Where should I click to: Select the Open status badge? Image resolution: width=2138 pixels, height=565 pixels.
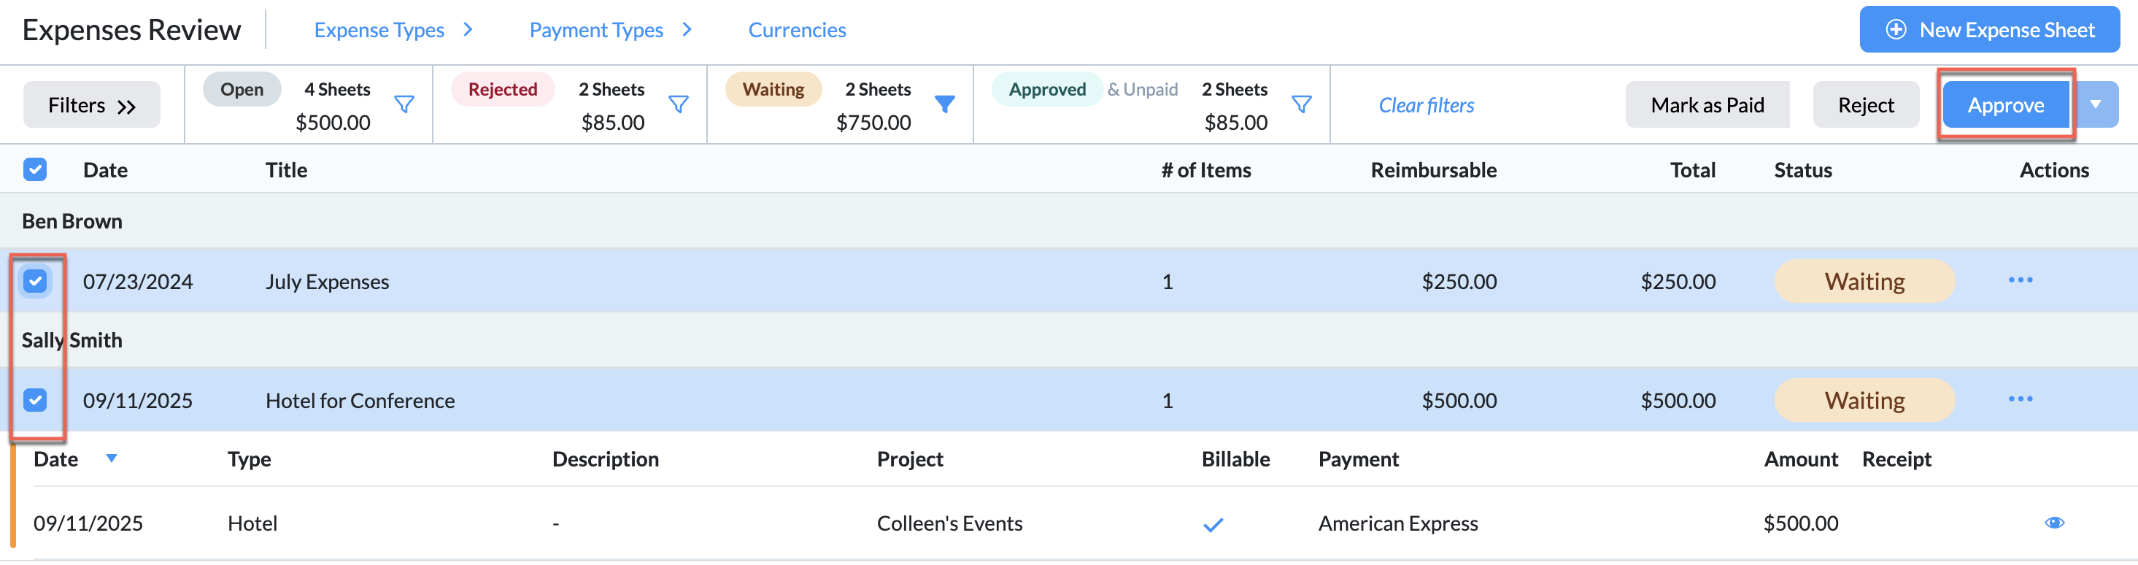(242, 89)
